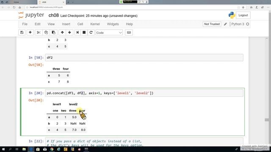Restart the kernel circular arrow icon
This screenshot has width=271, height=152.
click(x=91, y=33)
